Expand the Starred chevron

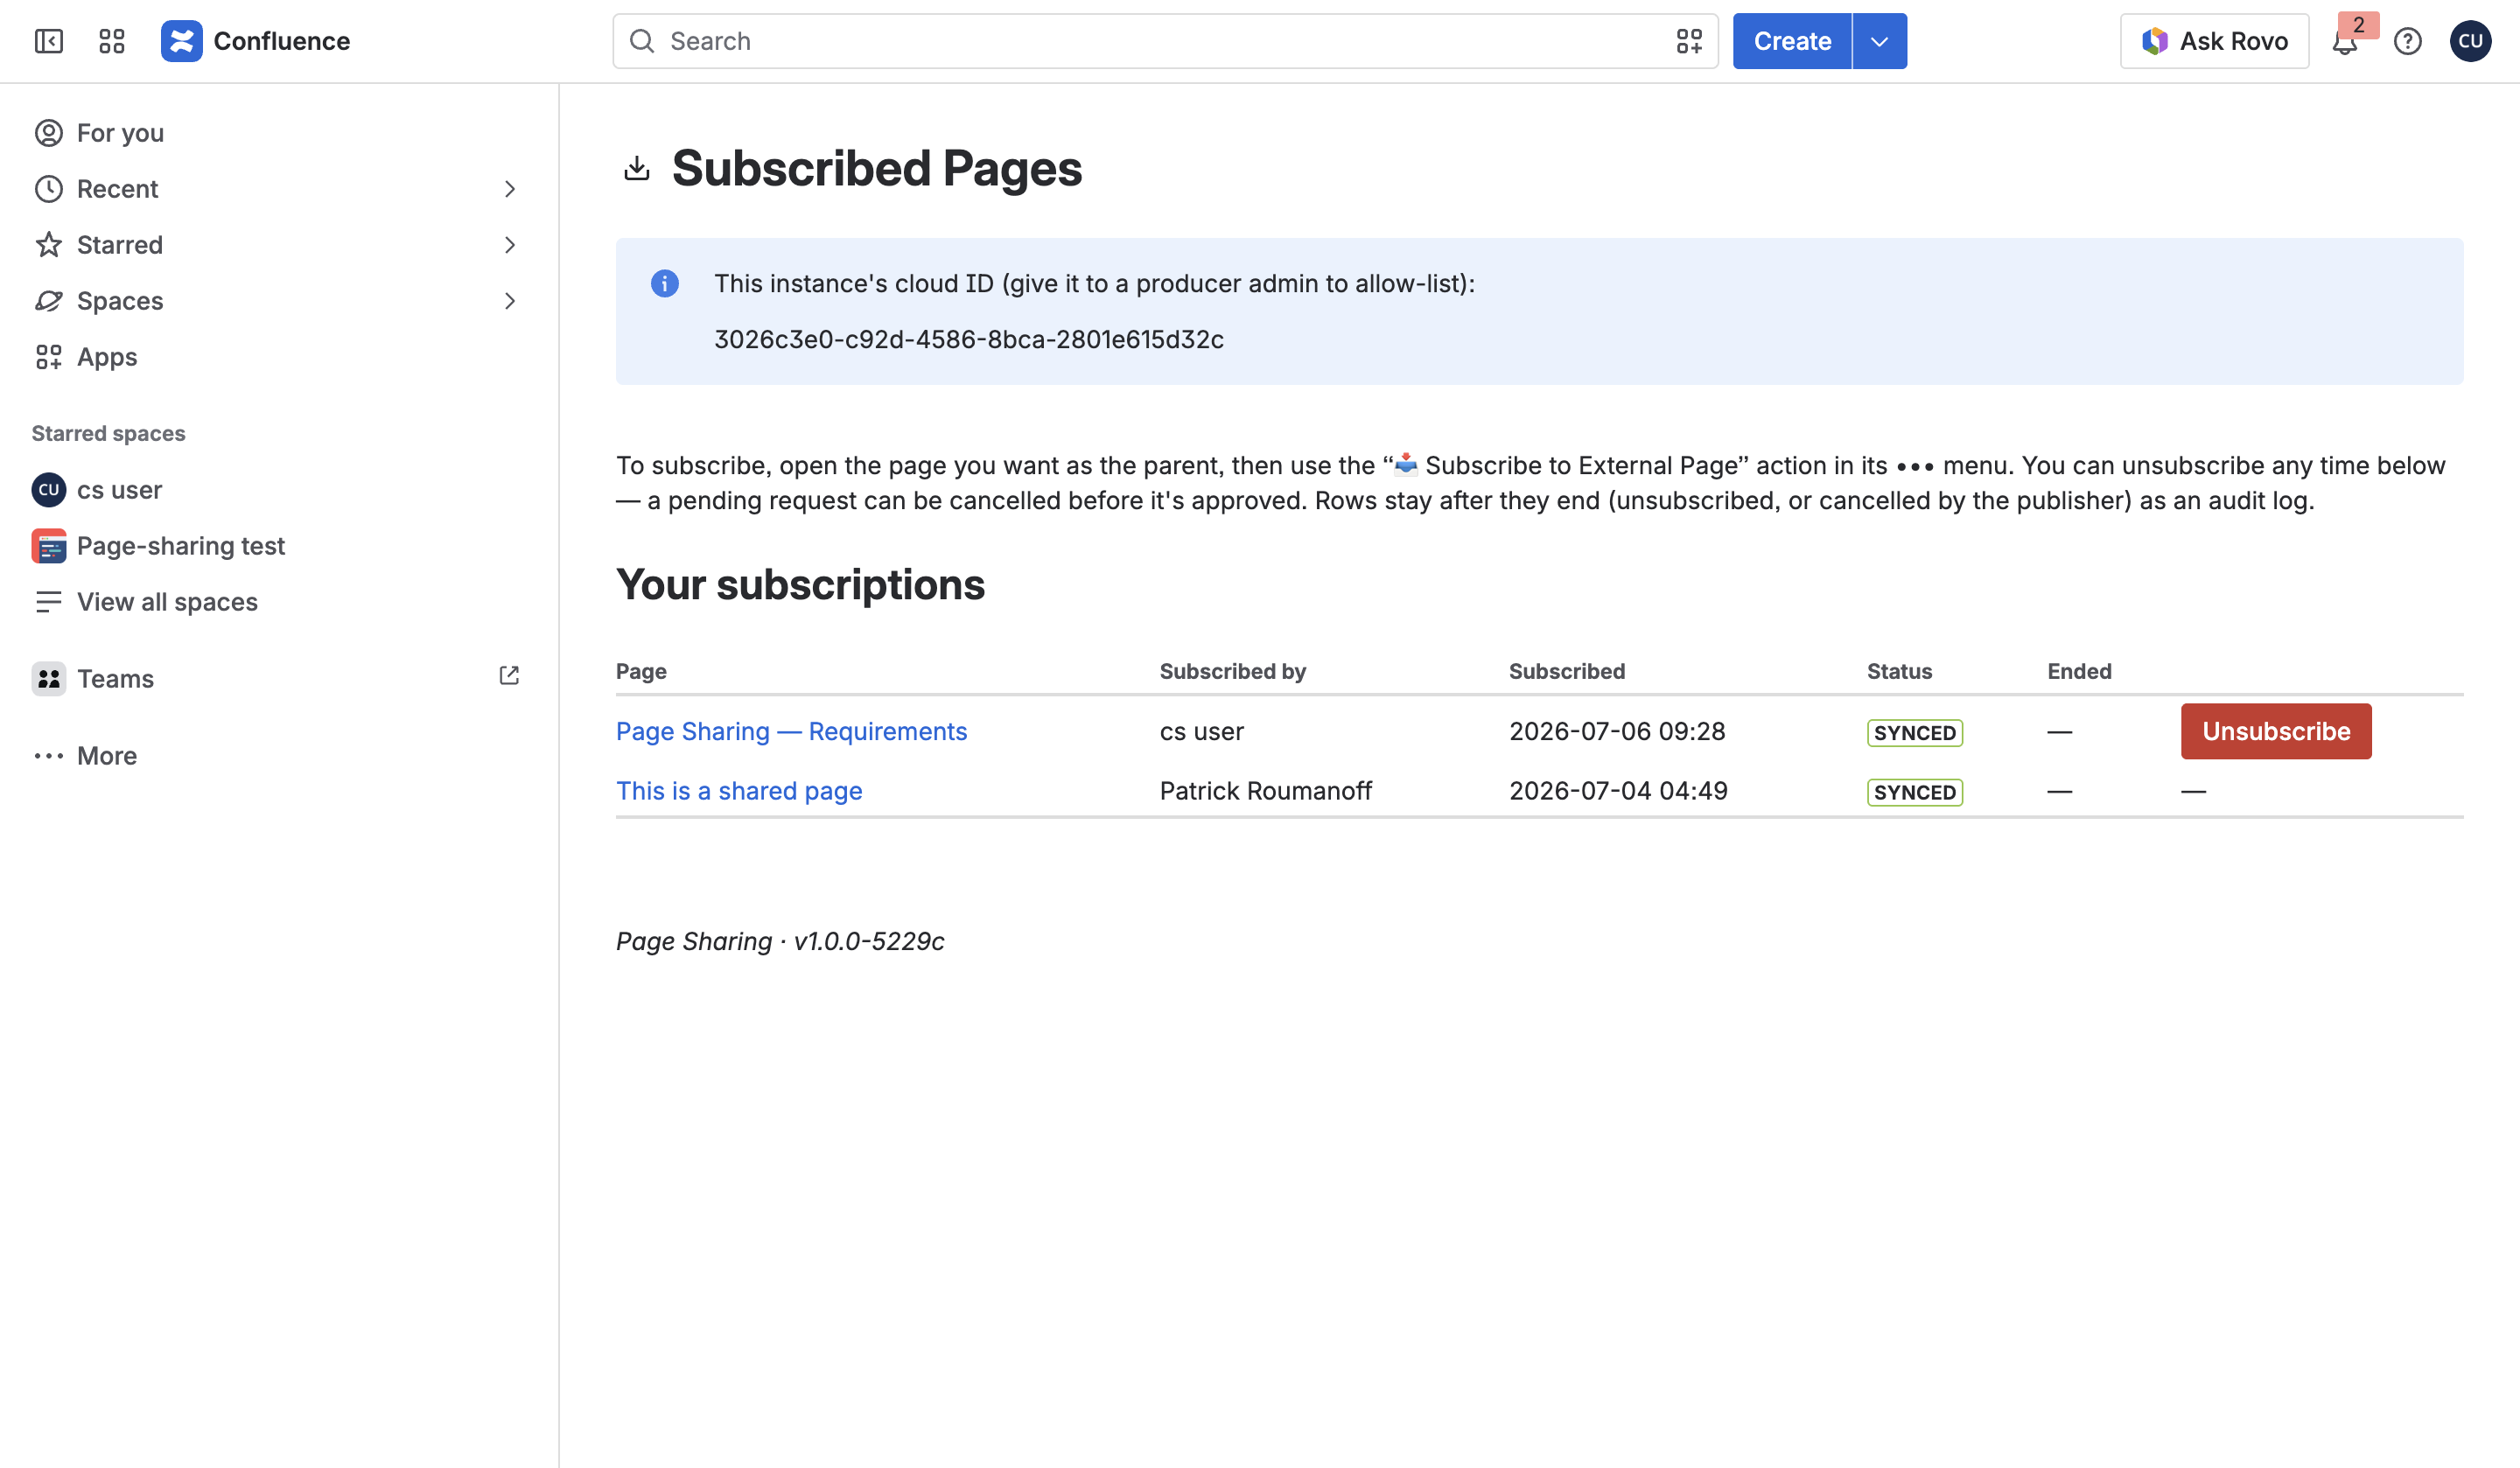click(509, 245)
